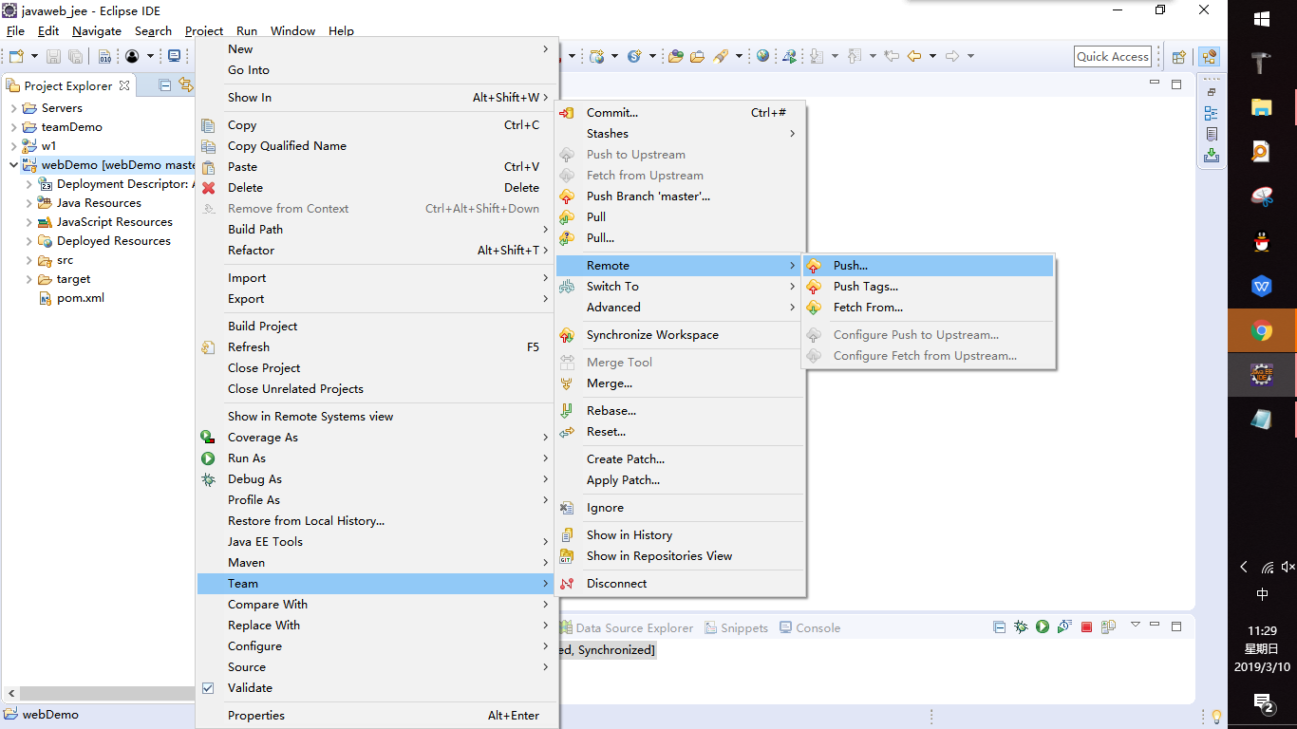
Task: Expand the Java Resources node
Action: point(29,203)
